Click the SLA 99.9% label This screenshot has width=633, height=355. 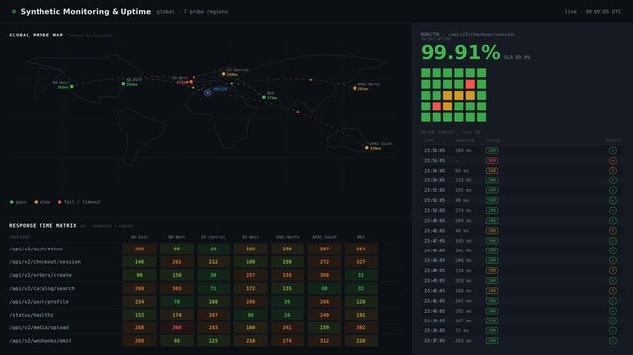[x=516, y=58]
